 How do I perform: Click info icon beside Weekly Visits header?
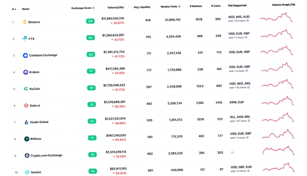point(179,7)
